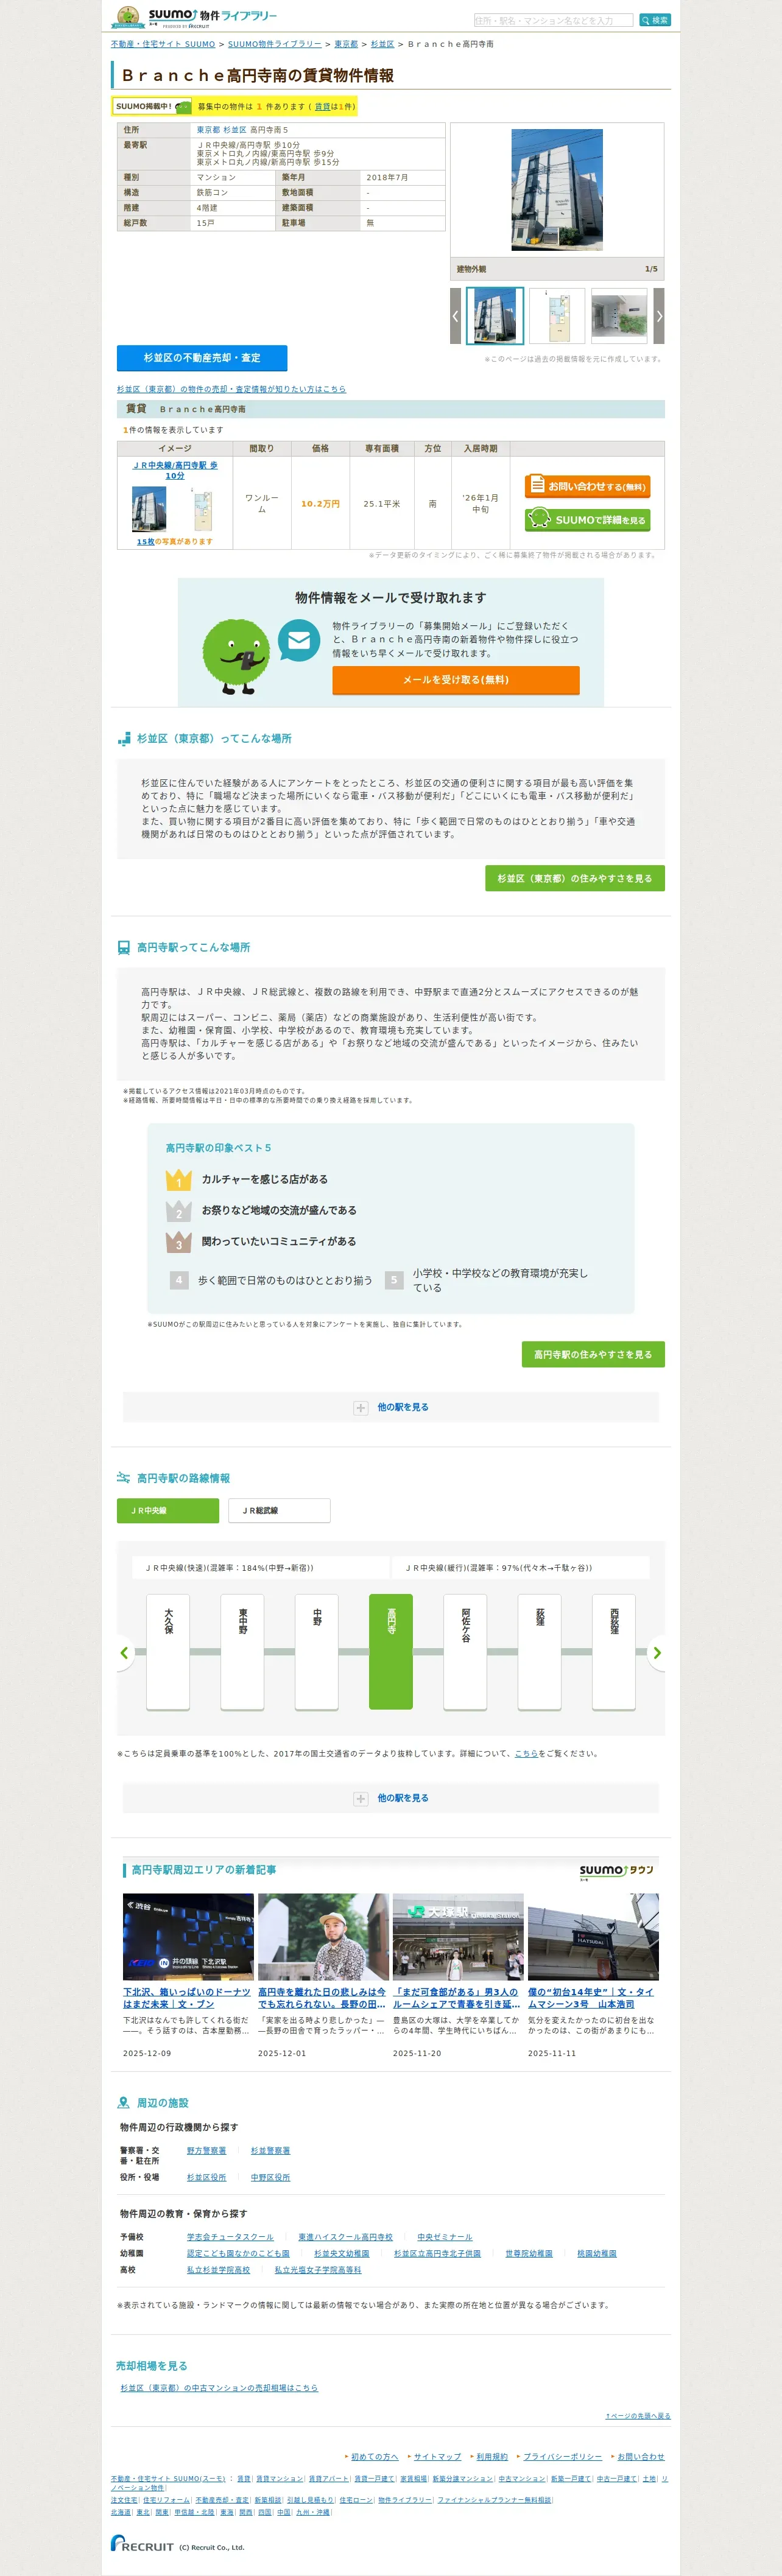This screenshot has width=782, height=2576.
Task: Open the 中央ゼミナール link
Action: click(x=445, y=2237)
